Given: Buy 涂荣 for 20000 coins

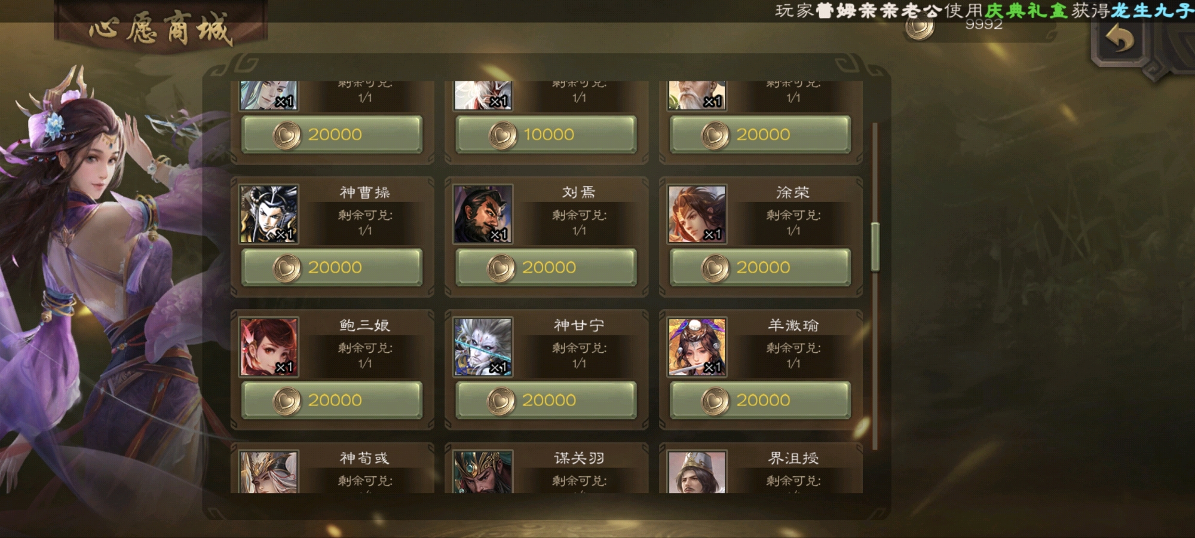Looking at the screenshot, I should point(761,268).
